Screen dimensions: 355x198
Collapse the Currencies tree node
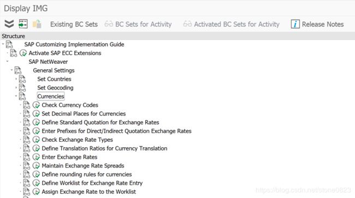(x=16, y=96)
